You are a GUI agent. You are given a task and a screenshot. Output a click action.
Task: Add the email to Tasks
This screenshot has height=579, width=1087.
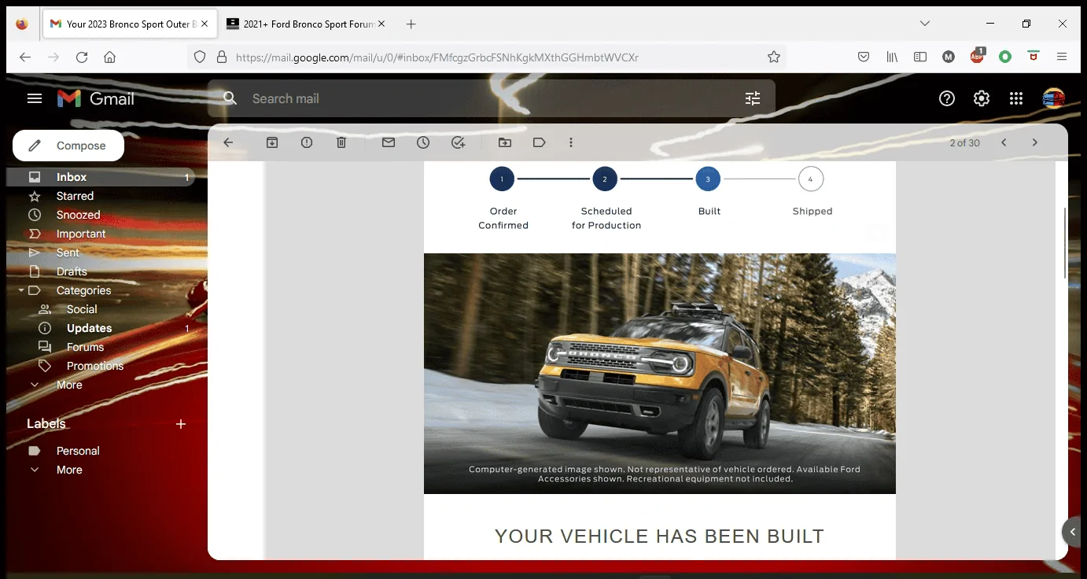459,142
